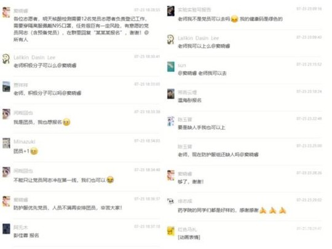Screen dimensions: 332x249
Task: Click the panda avatar above the praying-hands message
Action: 171,202
